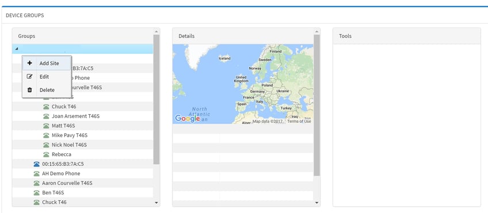
Task: Choose Delete from the context menu
Action: tap(47, 90)
